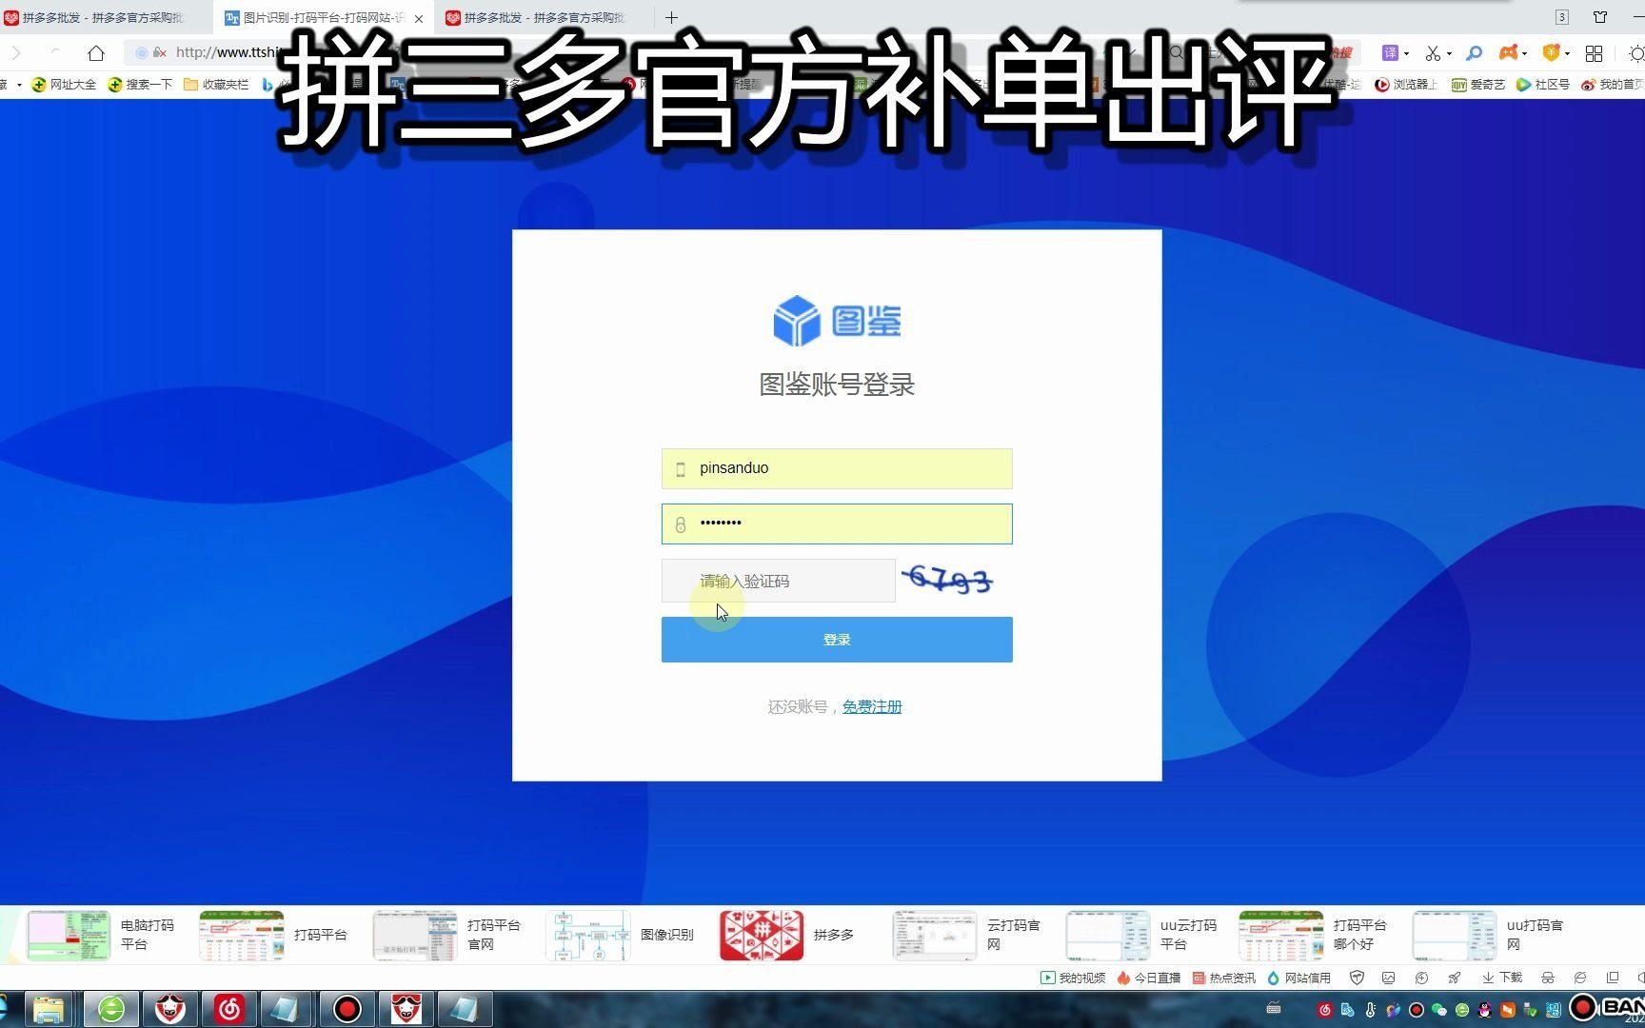Open the 打码平台 suggestion

point(273,935)
